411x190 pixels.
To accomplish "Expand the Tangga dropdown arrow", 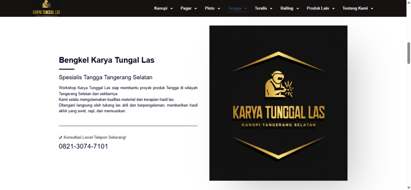I will pos(246,9).
